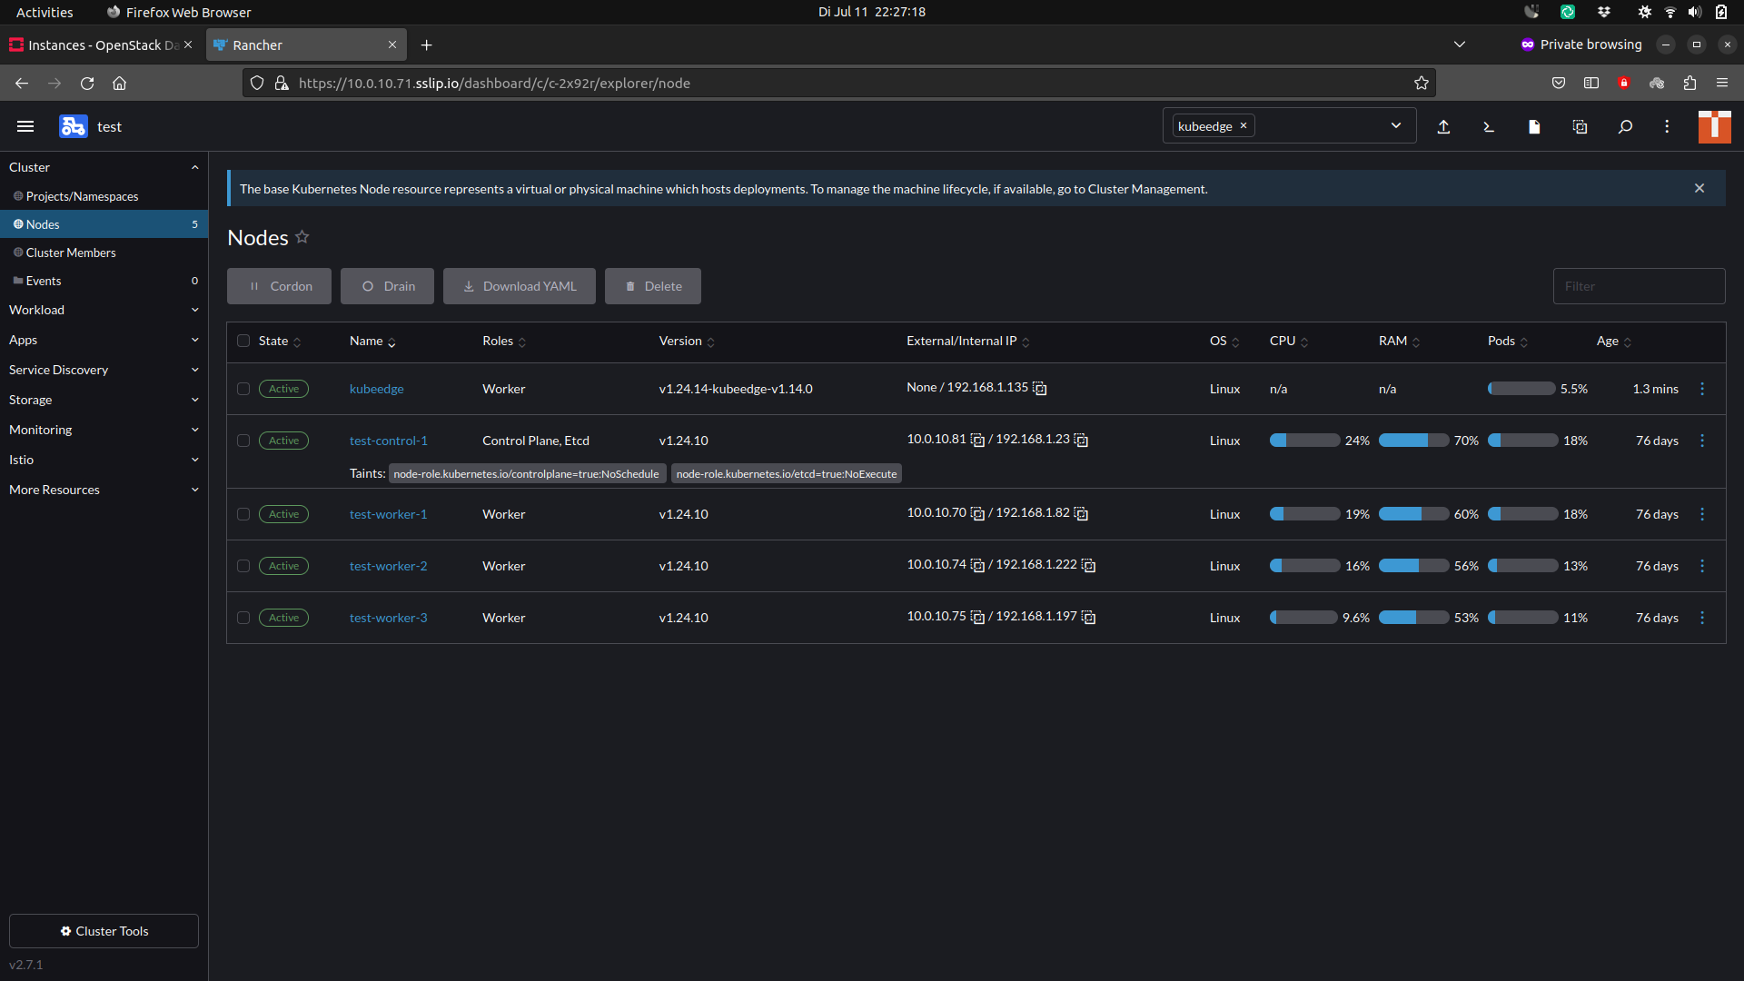The image size is (1744, 981).
Task: Toggle the select-all checkbox in header row
Action: point(243,341)
